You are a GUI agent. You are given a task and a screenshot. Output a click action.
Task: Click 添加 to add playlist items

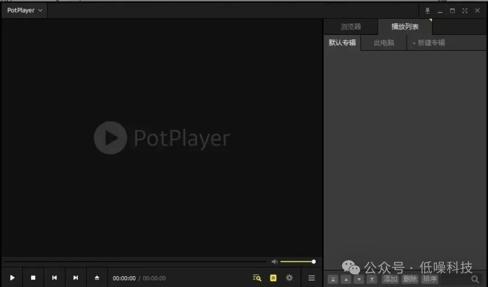(389, 279)
